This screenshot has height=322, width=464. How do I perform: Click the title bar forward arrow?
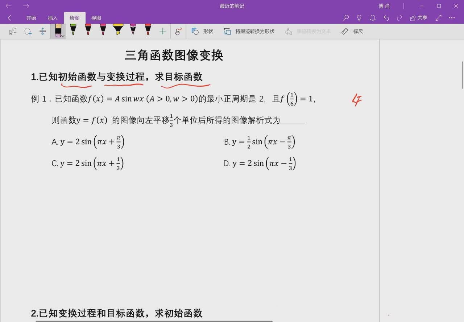coord(26,6)
